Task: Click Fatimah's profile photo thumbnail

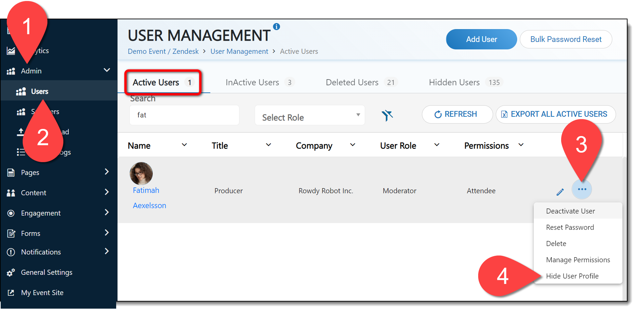Action: (x=141, y=173)
